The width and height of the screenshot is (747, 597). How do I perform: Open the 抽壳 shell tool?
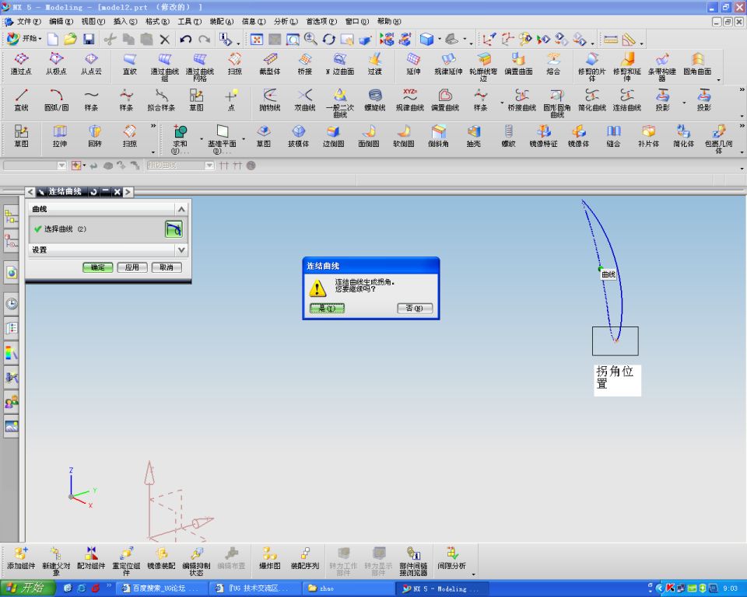coord(474,136)
